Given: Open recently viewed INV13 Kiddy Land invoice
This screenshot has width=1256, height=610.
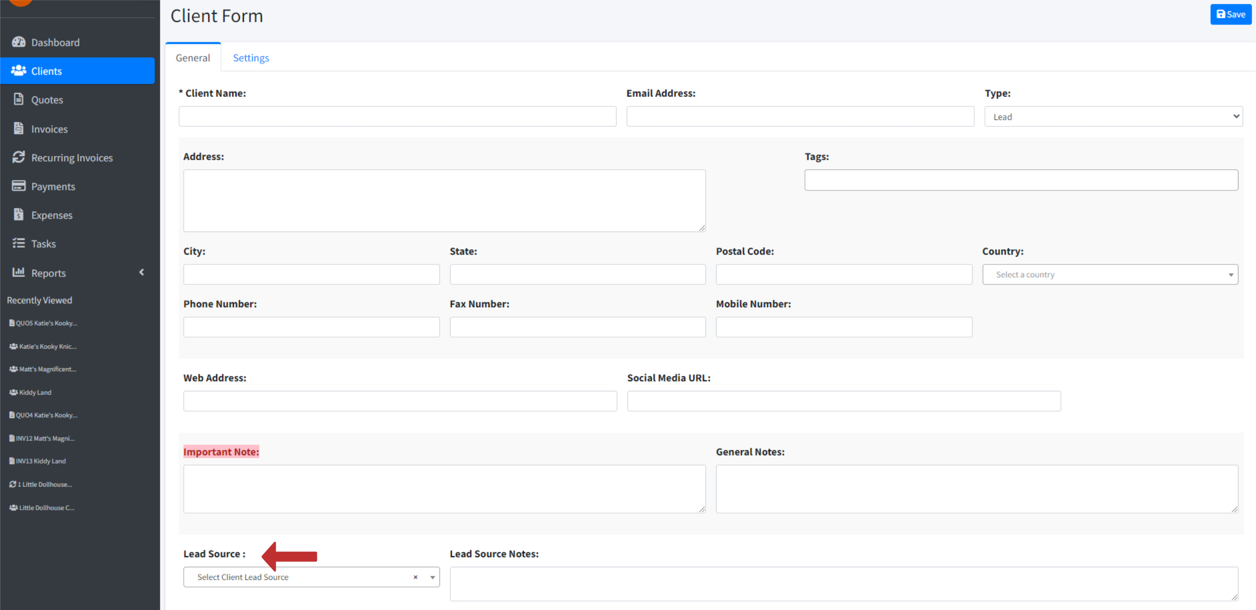Looking at the screenshot, I should (x=41, y=461).
